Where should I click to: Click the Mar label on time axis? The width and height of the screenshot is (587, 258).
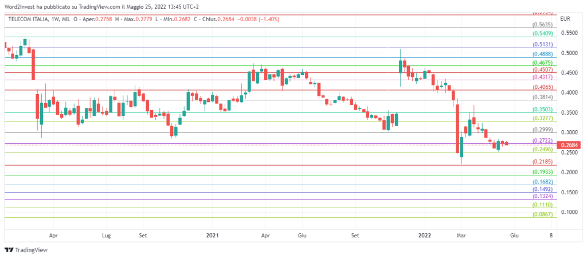(x=461, y=236)
